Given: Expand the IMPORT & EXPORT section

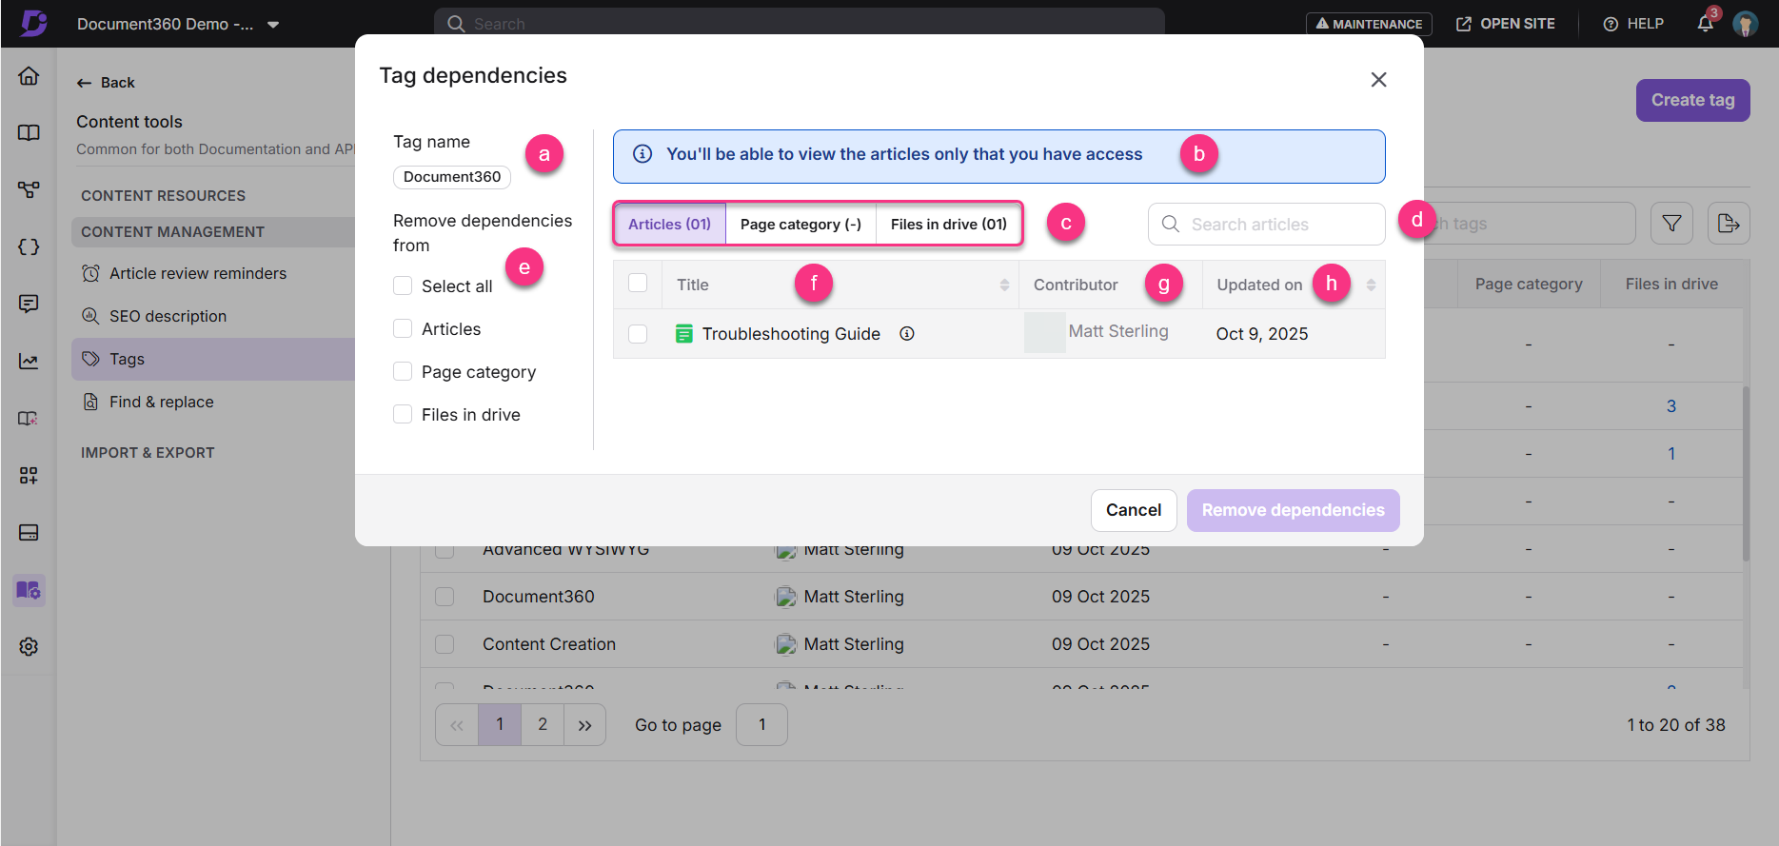Looking at the screenshot, I should click(x=148, y=452).
